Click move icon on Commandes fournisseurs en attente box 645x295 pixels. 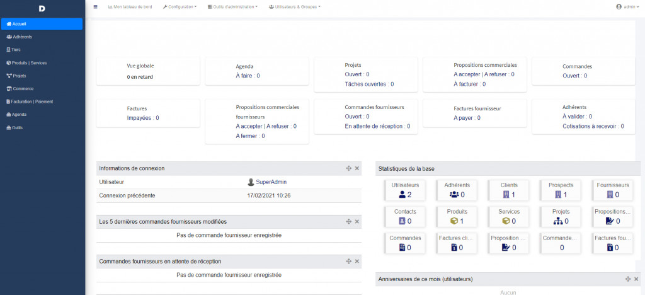pyautogui.click(x=348, y=261)
